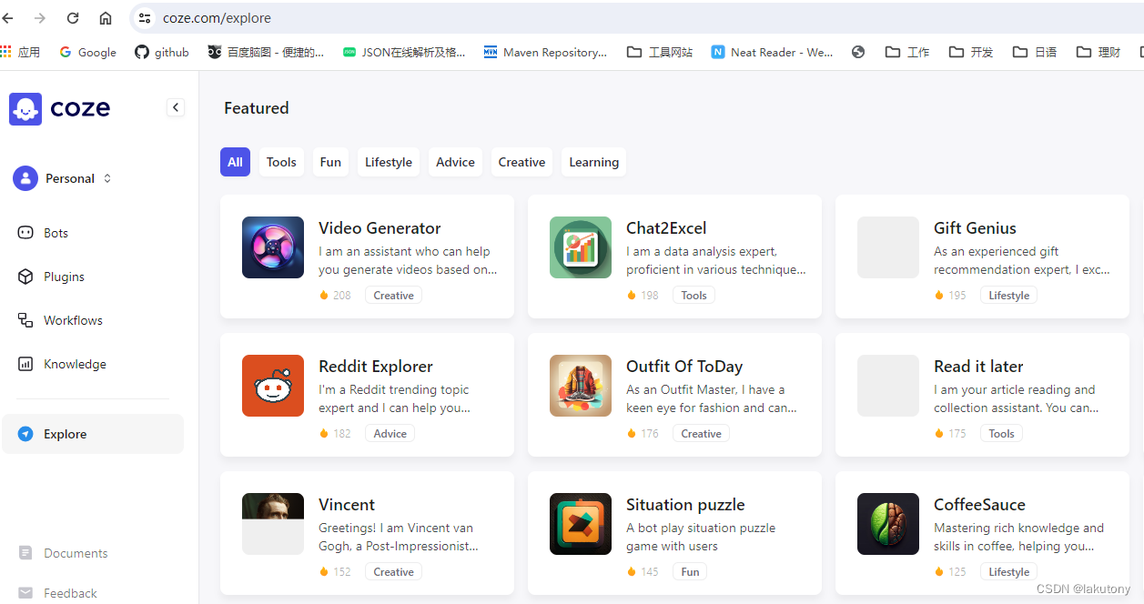Click the Reddit Explorer bot icon

point(273,386)
